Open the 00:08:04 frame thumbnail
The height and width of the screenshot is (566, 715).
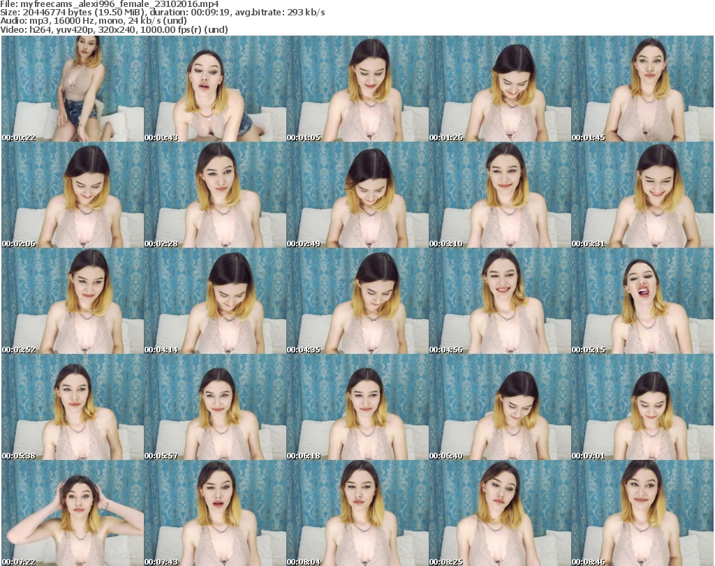pos(357,512)
